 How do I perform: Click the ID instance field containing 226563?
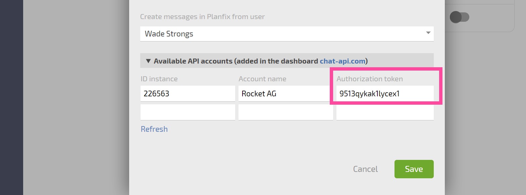188,94
